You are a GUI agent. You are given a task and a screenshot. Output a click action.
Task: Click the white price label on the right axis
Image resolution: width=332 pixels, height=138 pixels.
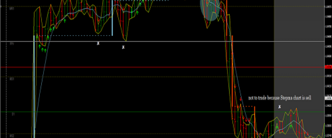[x=328, y=97]
